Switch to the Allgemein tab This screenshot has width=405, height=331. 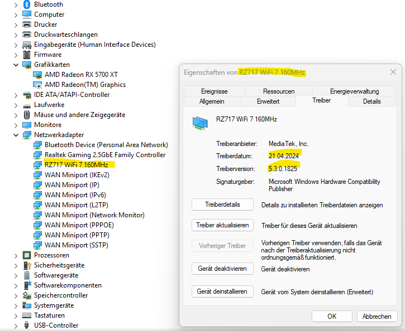coord(212,101)
